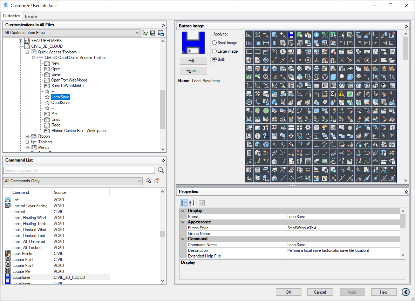Screen dimensions: 415x301
Task: Switch the properties to categorized view
Action: click(x=184, y=203)
